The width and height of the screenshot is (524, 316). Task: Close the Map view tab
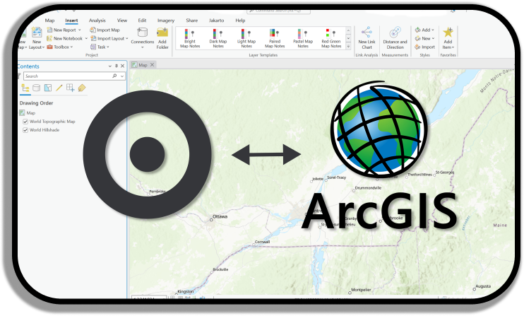(152, 64)
